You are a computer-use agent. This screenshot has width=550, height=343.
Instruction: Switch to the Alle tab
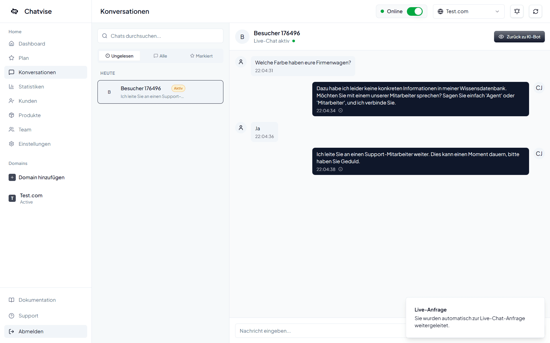coord(160,56)
